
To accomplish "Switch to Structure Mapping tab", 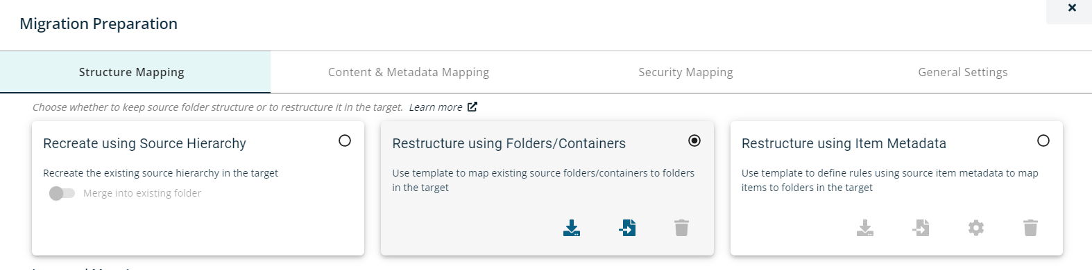I will tap(132, 72).
